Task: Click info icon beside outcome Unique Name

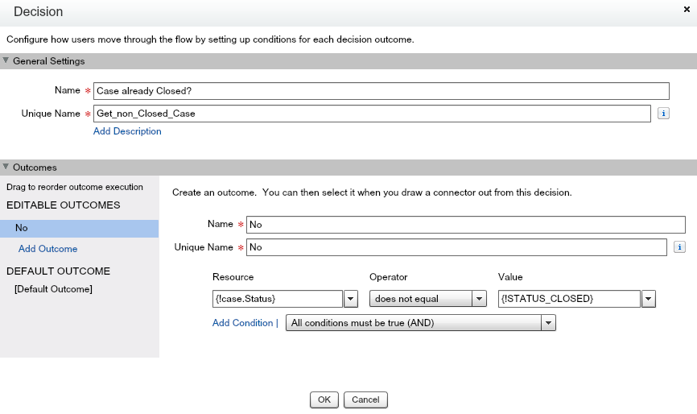Action: pos(679,247)
